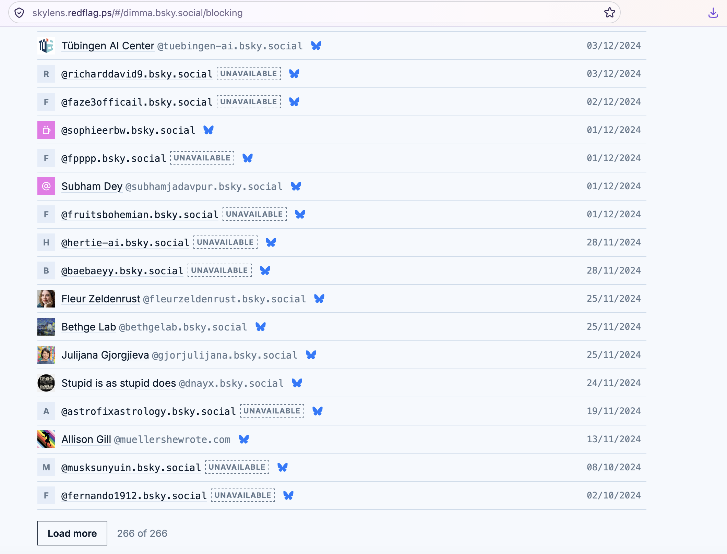
Task: Open Tübingen AI Center profile link
Action: pos(108,46)
